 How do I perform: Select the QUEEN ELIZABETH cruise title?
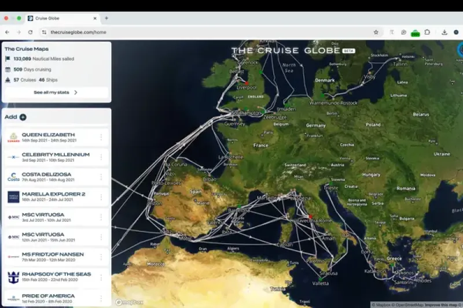(x=49, y=135)
